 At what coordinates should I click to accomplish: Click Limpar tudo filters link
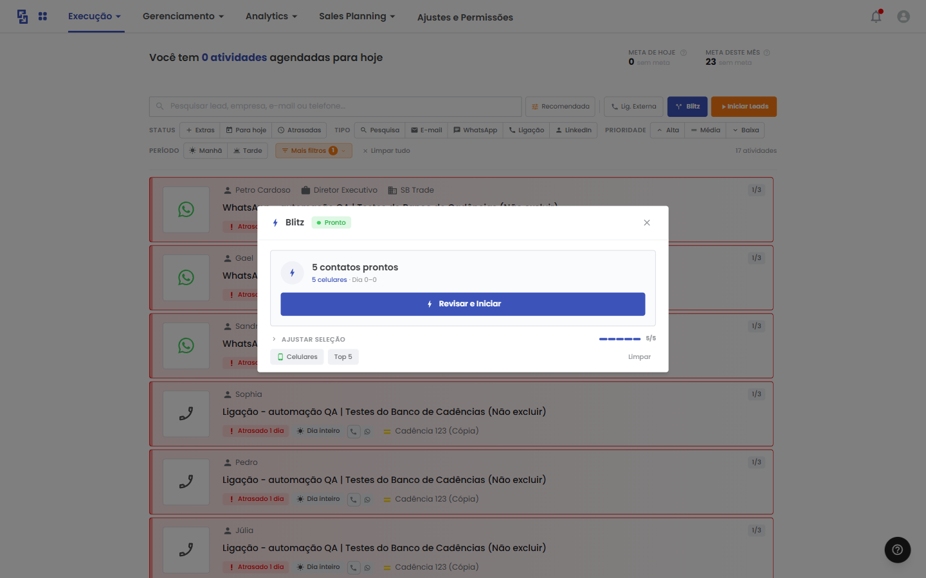coord(386,151)
